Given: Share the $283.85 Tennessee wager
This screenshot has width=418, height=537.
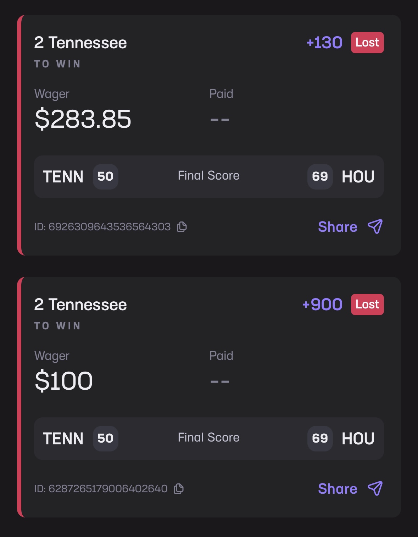Looking at the screenshot, I should [x=338, y=227].
